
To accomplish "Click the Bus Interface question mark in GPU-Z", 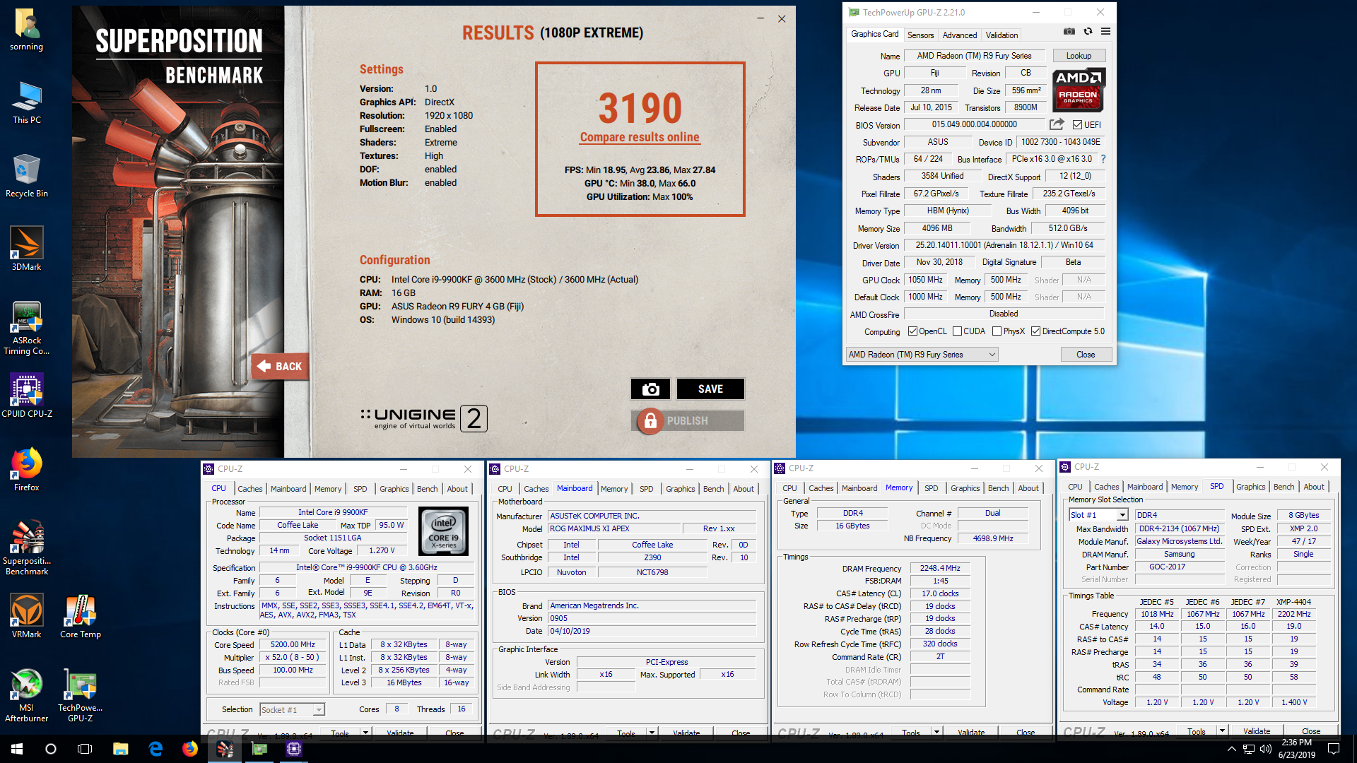I will 1103,159.
